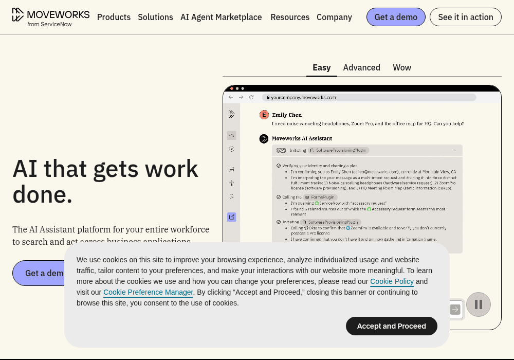Open AI Agent Marketplace menu item
The image size is (514, 360).
pos(221,17)
